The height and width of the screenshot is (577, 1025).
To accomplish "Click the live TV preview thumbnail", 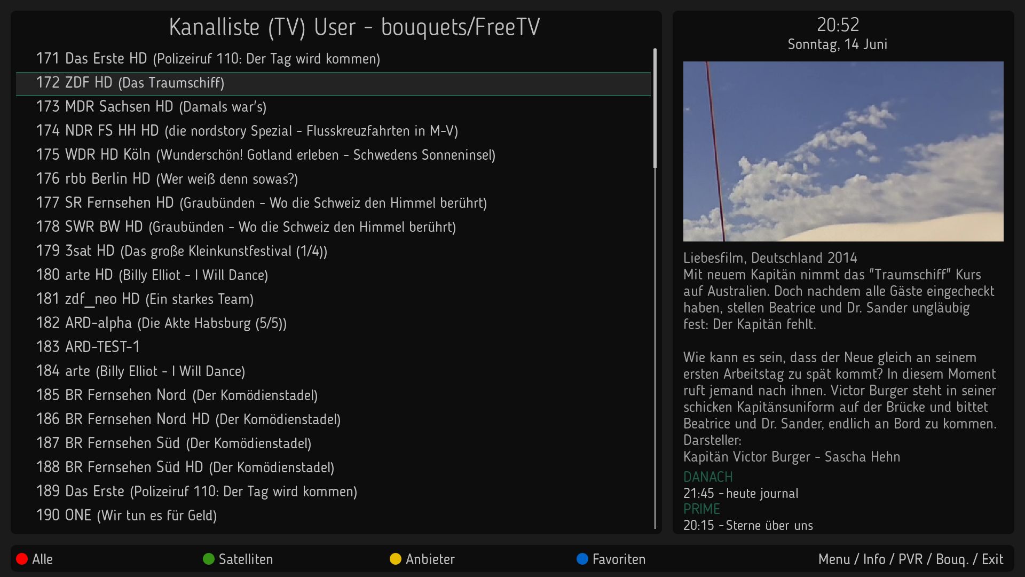I will [x=843, y=151].
